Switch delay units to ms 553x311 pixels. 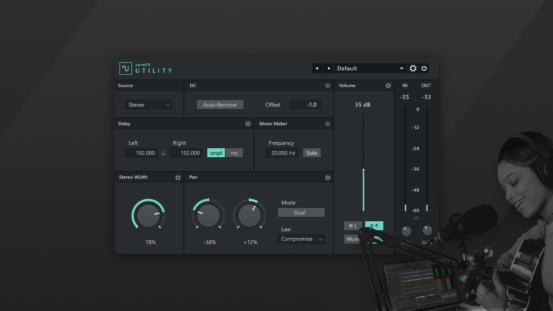click(x=234, y=153)
